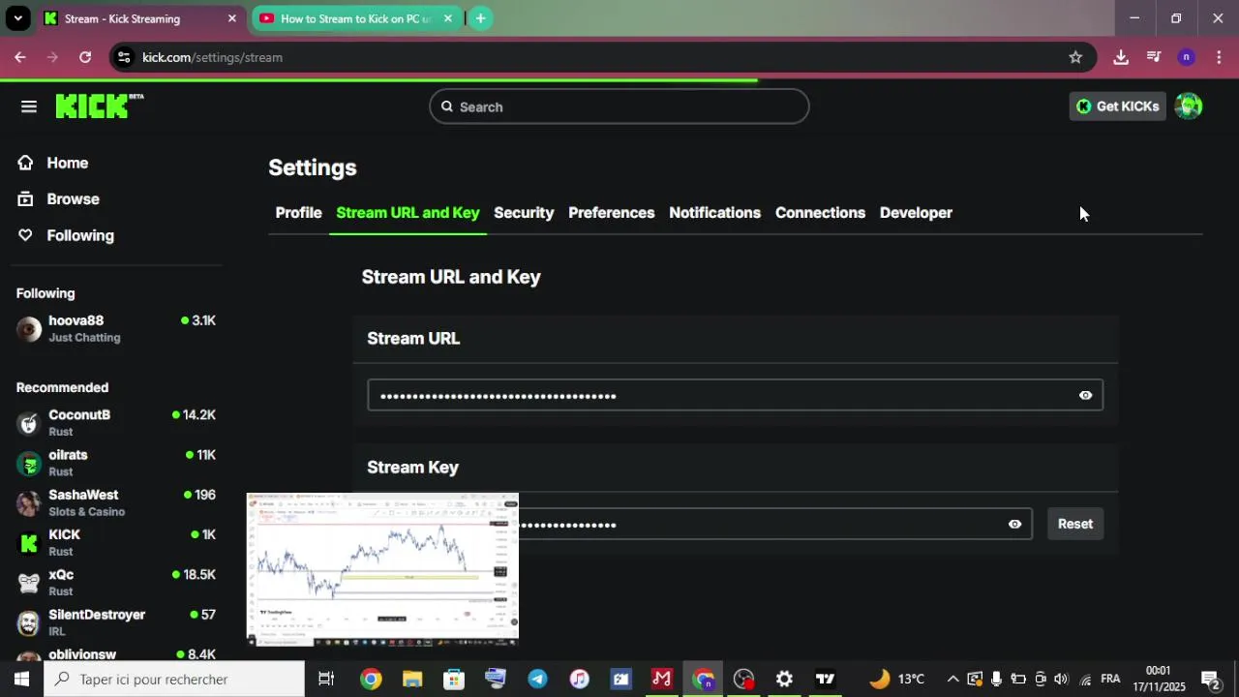The width and height of the screenshot is (1239, 697).
Task: Open iTunes music app from taskbar
Action: click(x=579, y=679)
